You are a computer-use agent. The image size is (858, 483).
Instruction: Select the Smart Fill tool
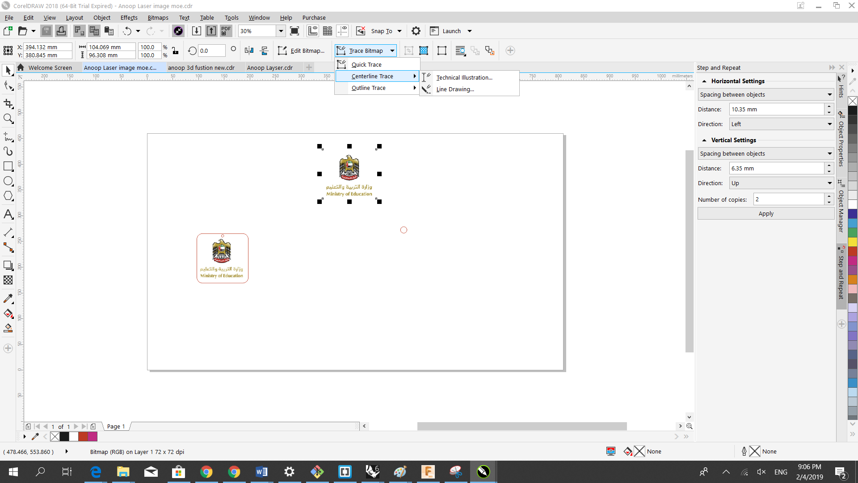coord(8,328)
